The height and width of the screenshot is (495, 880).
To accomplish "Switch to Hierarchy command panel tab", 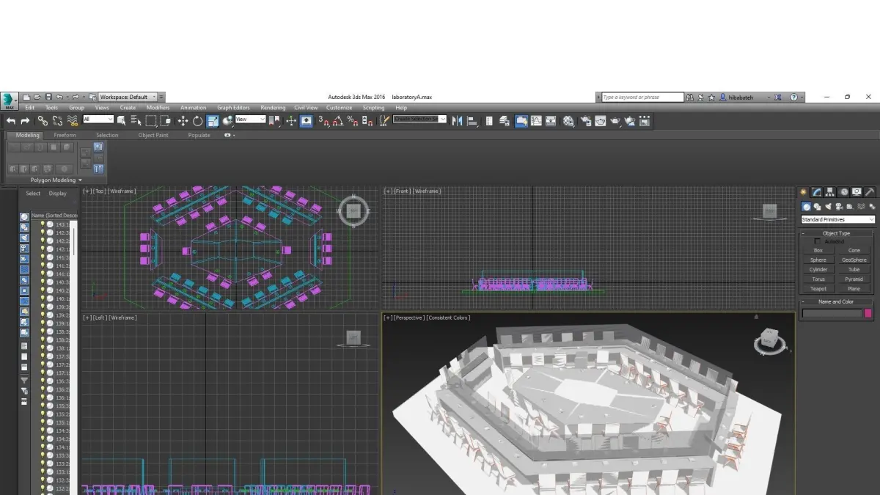I will (829, 192).
